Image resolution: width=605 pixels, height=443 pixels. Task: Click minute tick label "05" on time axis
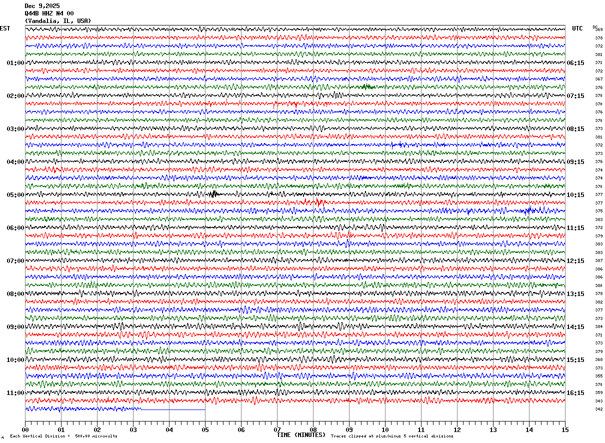[205, 429]
